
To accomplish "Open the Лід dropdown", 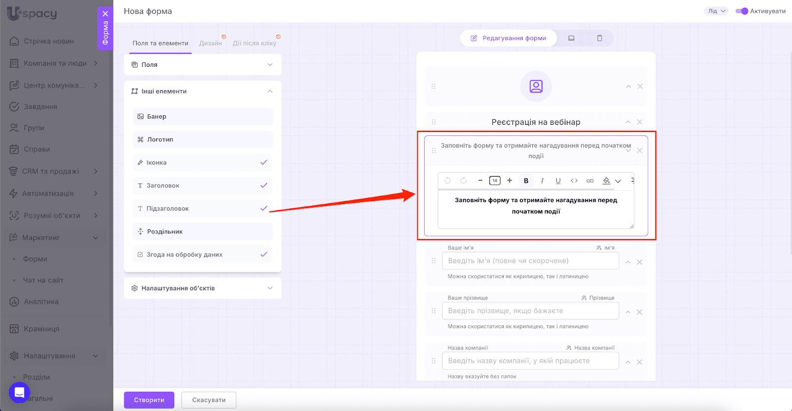I will 716,11.
